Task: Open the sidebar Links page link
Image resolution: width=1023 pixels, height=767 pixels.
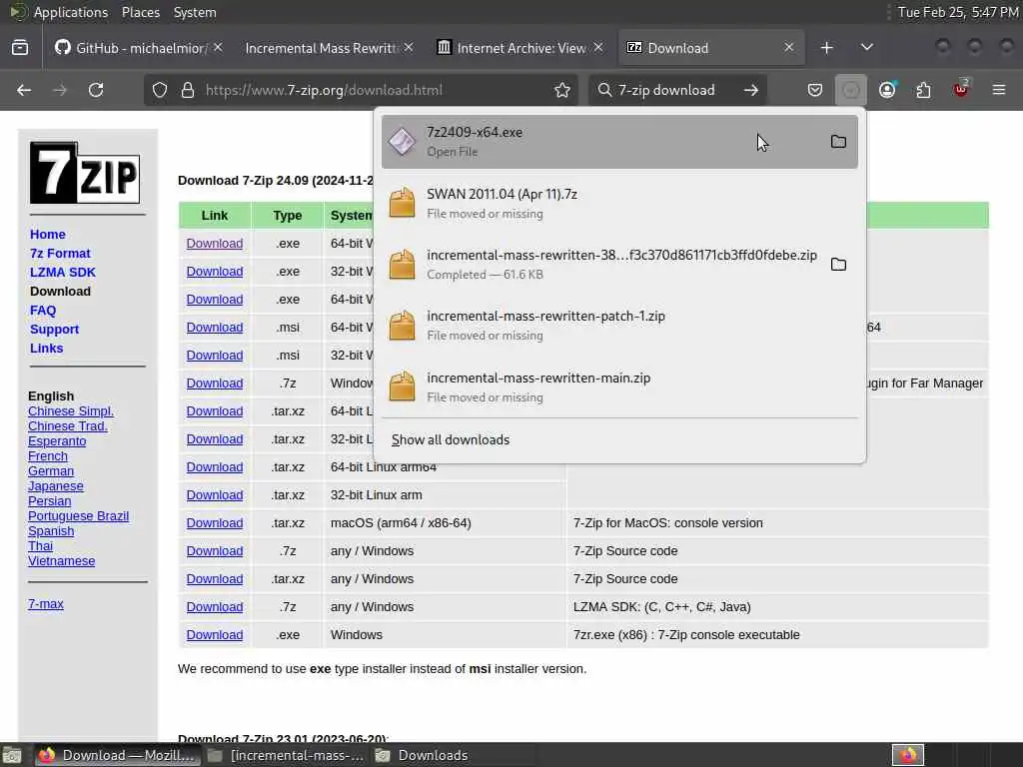Action: 46,349
